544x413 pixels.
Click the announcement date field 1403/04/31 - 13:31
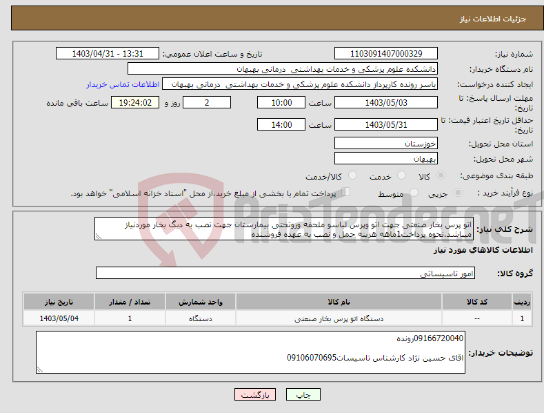[x=108, y=54]
